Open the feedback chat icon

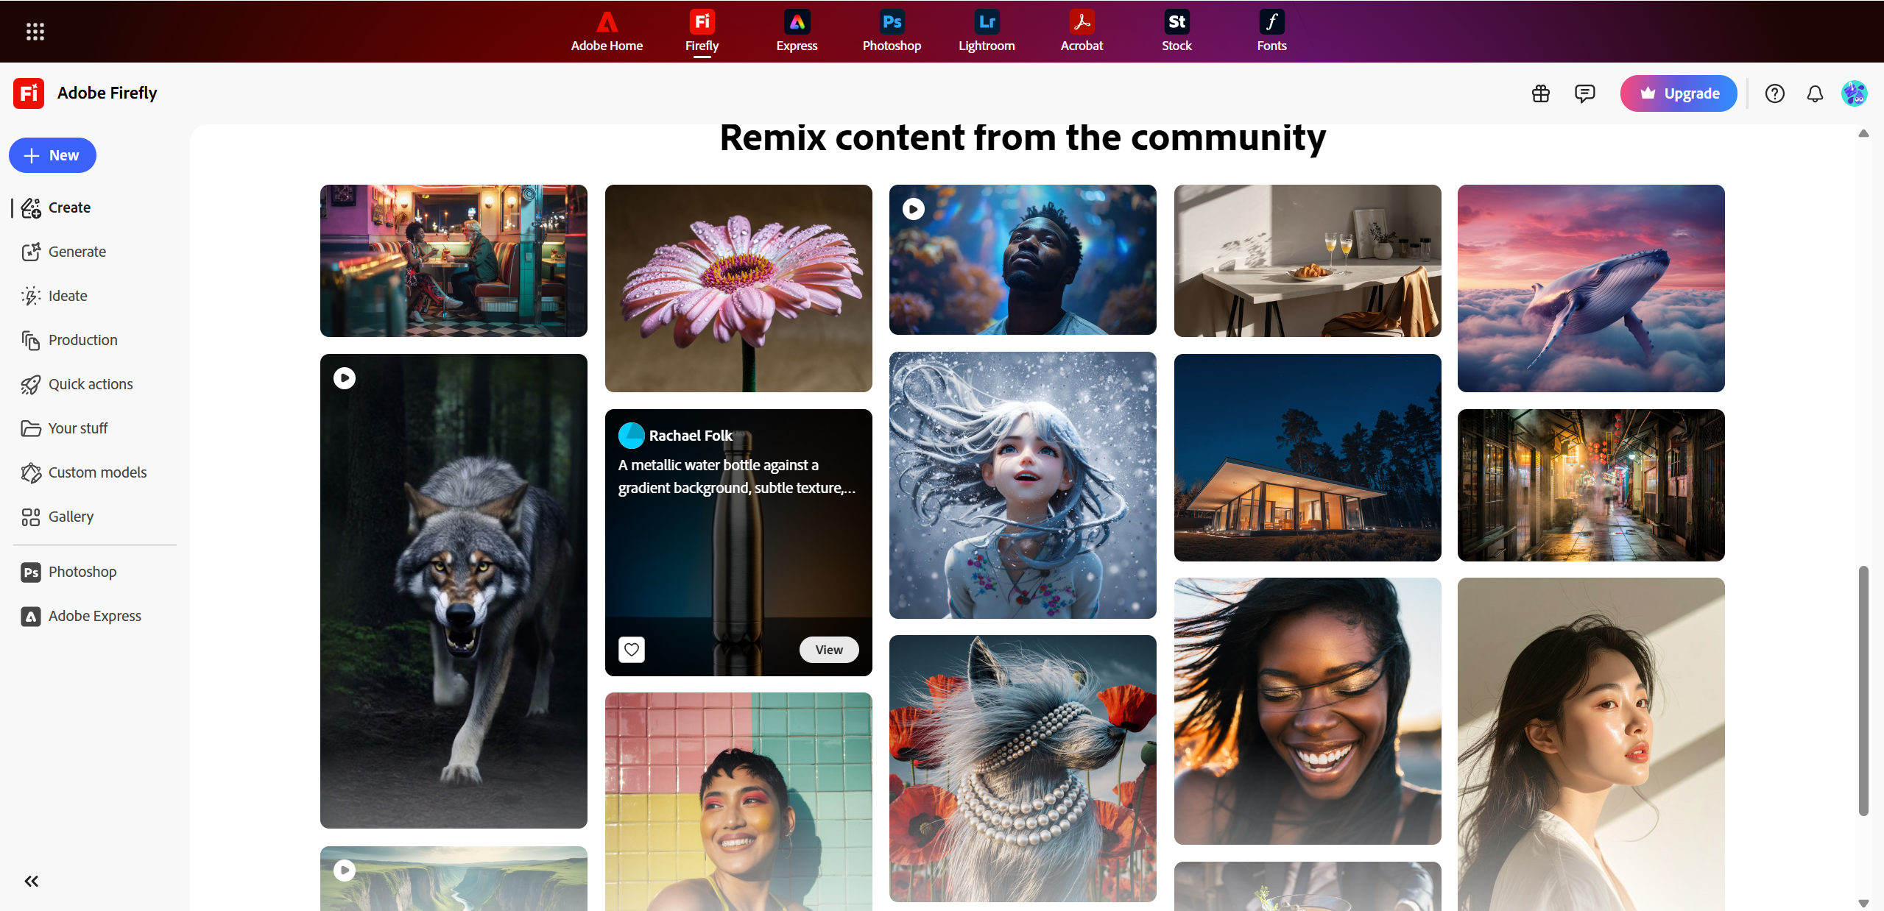[1584, 93]
